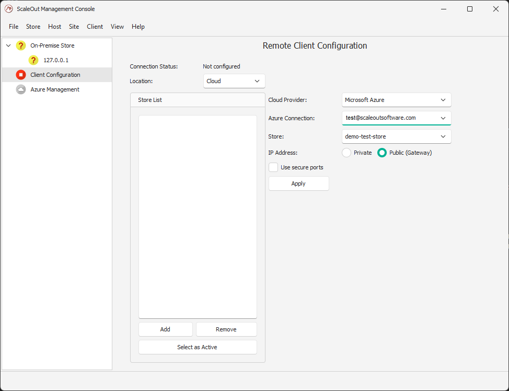
Task: Click the 'Not configured' connection status text
Action: coord(222,66)
